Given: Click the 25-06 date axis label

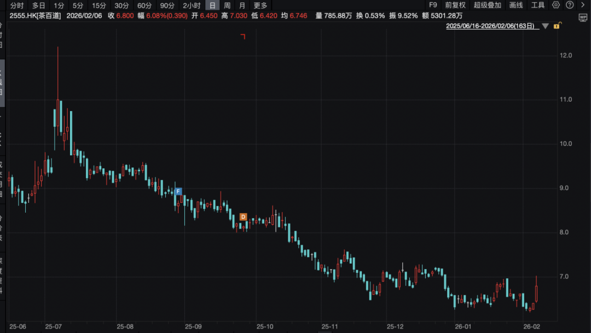Looking at the screenshot, I should point(18,326).
